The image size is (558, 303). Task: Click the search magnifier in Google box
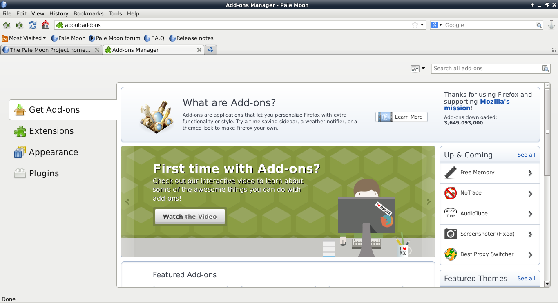pos(539,25)
